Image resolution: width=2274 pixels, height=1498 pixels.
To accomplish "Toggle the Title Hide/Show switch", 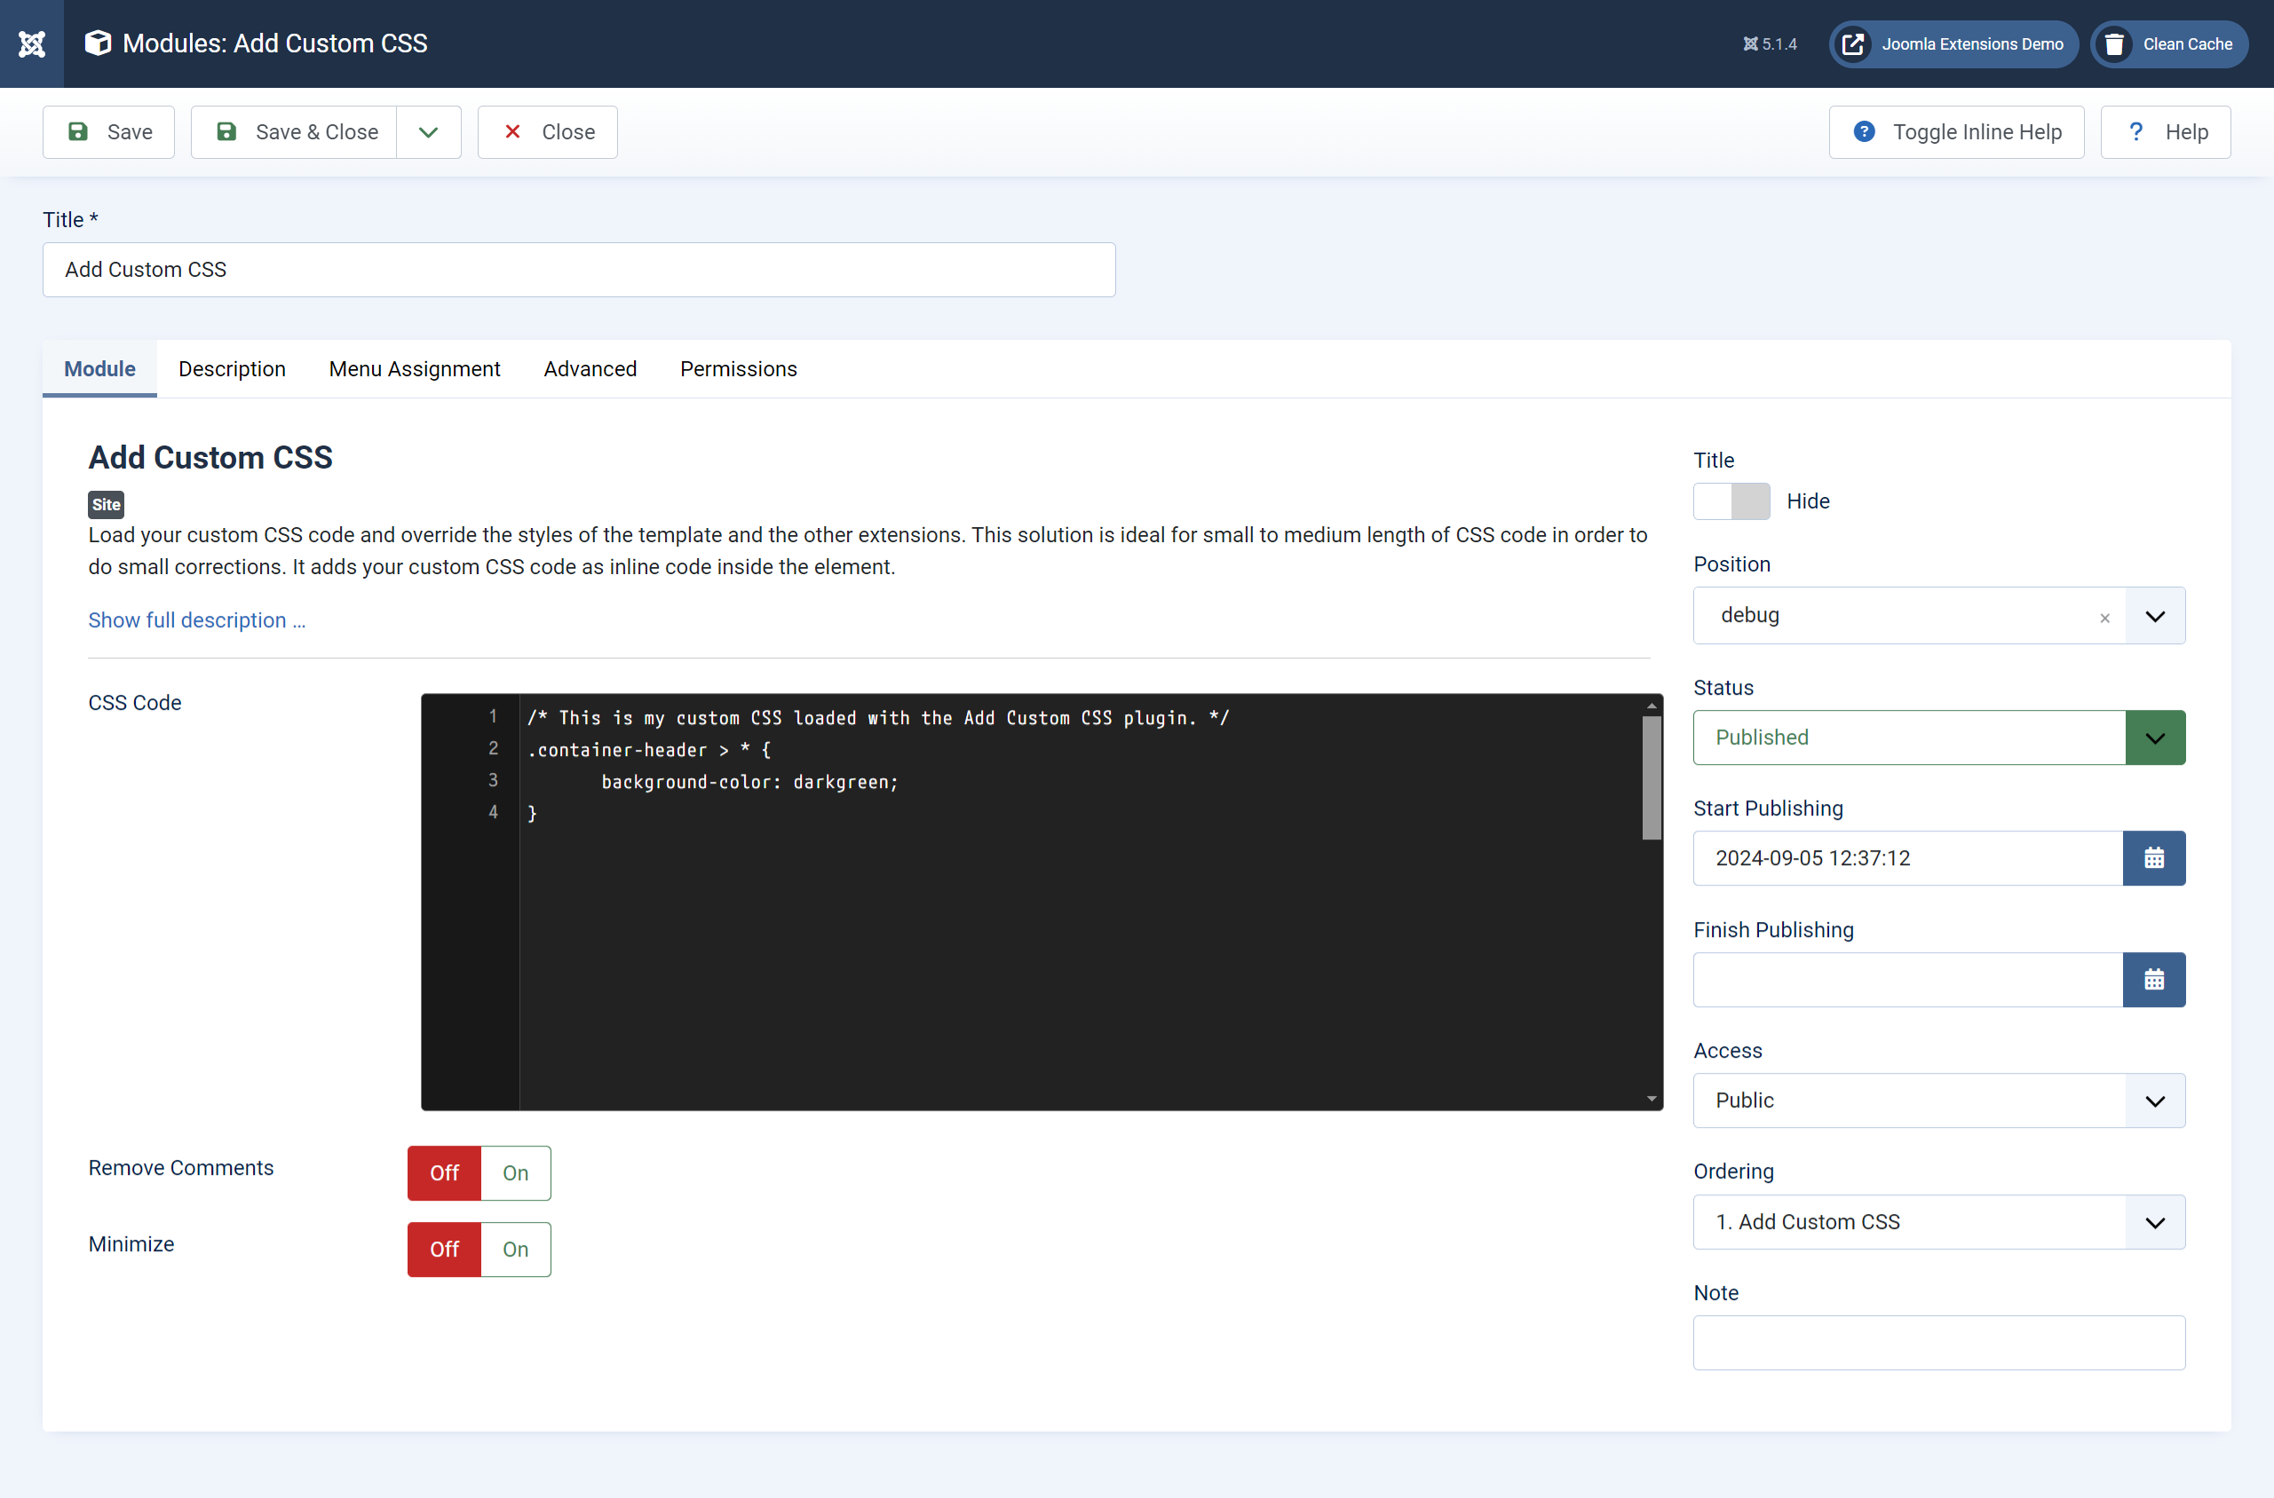I will tap(1731, 501).
